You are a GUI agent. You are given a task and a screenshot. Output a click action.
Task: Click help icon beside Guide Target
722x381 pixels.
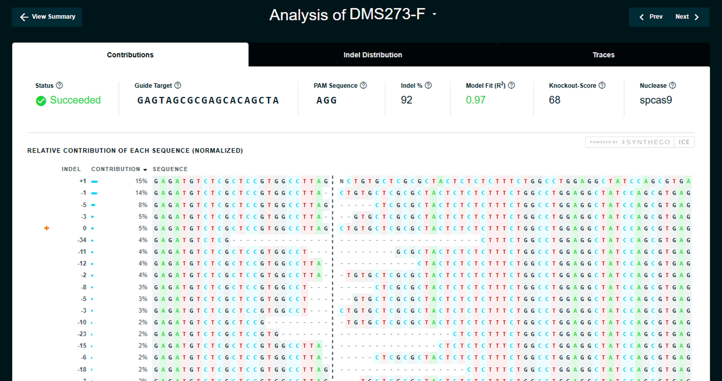click(178, 85)
